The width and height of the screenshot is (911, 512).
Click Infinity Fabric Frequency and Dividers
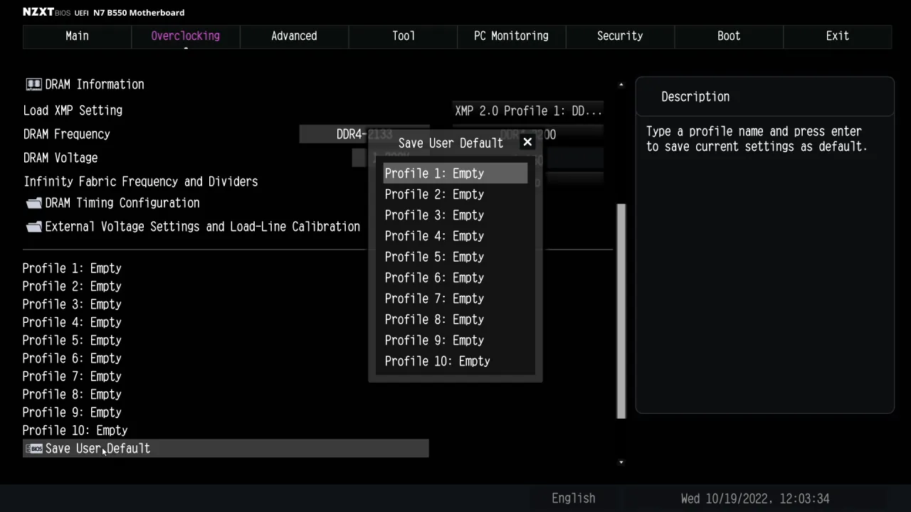pos(141,182)
